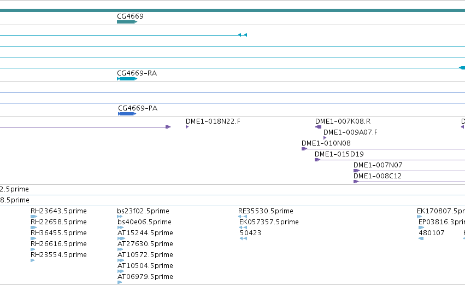Screen dimensions: 465x285
Task: Click the EK170807 EST label
Action: click(441, 211)
